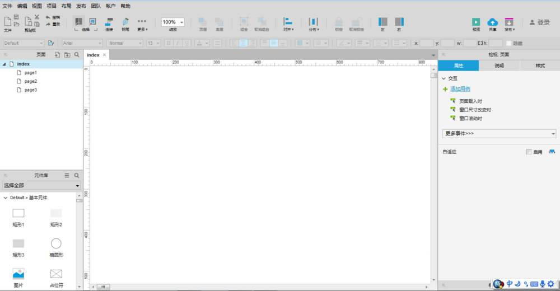Open the Publish (发布) dropdown
560x291 pixels.
tap(509, 24)
